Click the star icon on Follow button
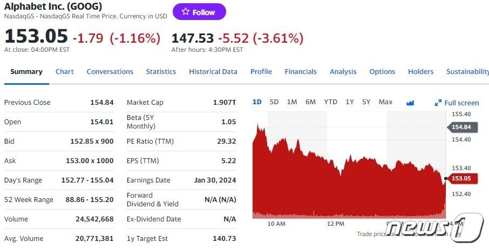489x249 pixels. click(x=186, y=12)
